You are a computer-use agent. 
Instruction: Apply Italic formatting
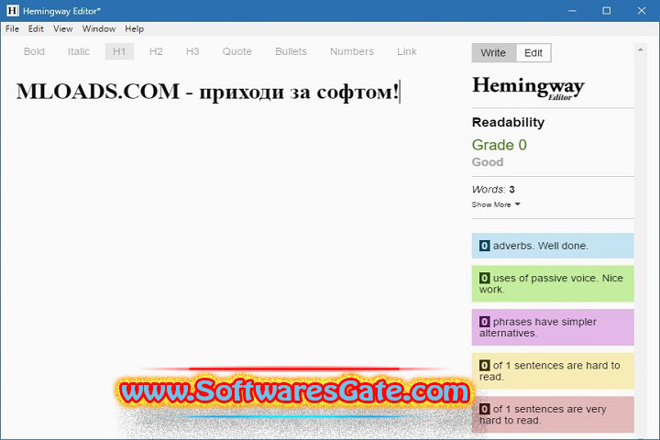[x=79, y=51]
